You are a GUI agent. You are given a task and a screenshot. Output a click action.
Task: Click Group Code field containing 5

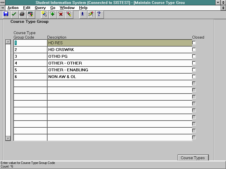coord(30,70)
